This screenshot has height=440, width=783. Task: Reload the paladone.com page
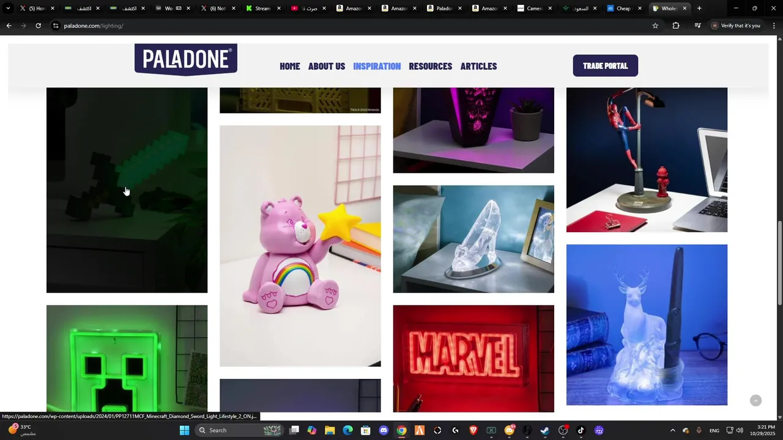tap(38, 26)
